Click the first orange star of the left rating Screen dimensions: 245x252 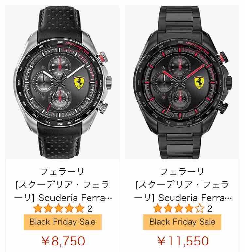point(38,208)
